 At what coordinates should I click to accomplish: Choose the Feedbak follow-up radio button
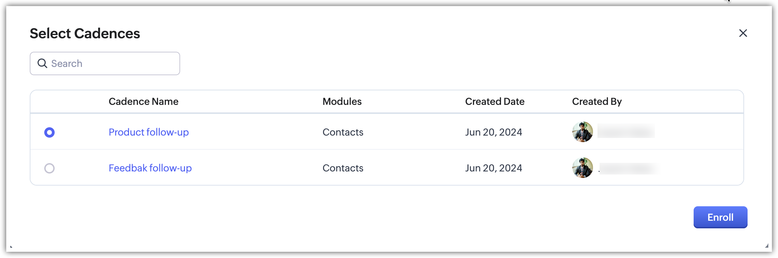pyautogui.click(x=49, y=168)
